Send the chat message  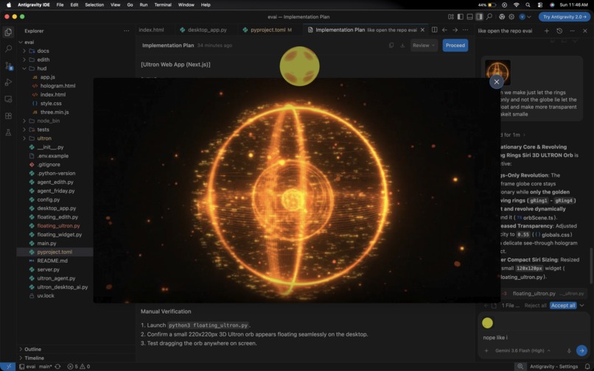pos(581,350)
